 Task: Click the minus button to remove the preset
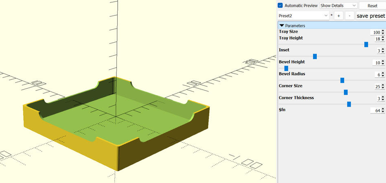click(350, 16)
